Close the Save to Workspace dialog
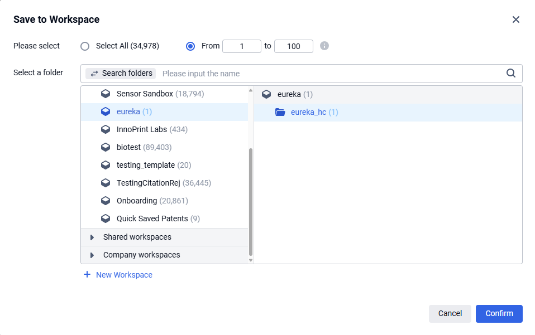 click(x=515, y=20)
